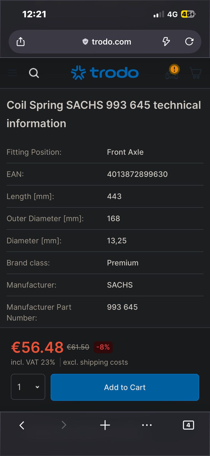Open the quantity dropdown
210x456 pixels.
28,387
